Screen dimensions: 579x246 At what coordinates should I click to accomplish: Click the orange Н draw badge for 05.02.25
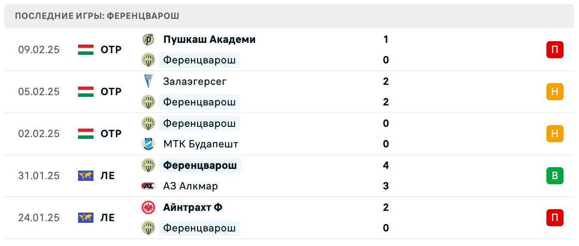[x=555, y=92]
